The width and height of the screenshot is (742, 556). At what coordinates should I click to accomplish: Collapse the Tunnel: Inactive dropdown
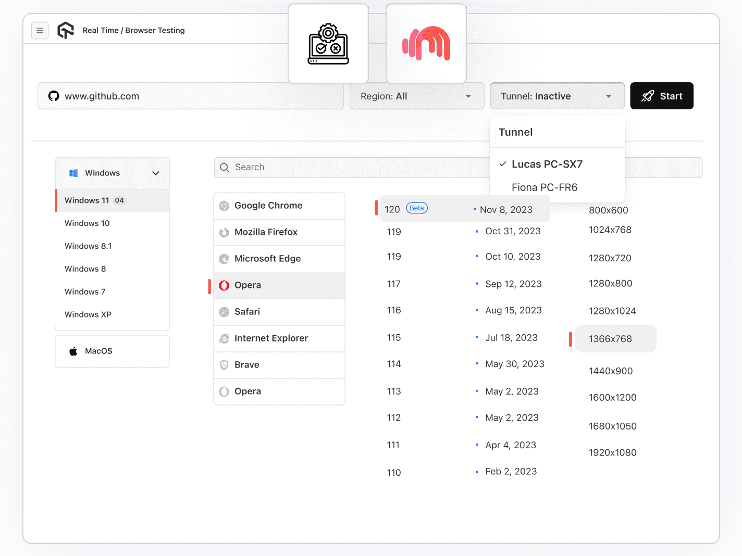coord(556,96)
